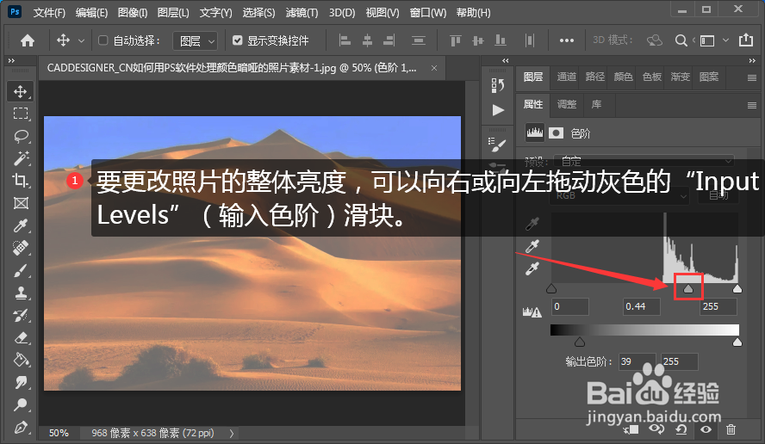
Task: Open the 窗口(W) menu
Action: click(428, 13)
